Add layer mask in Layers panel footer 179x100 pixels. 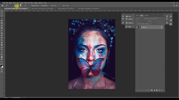152,90
